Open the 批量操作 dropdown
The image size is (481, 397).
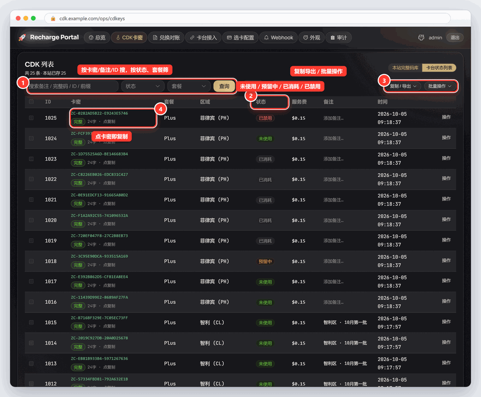click(440, 86)
